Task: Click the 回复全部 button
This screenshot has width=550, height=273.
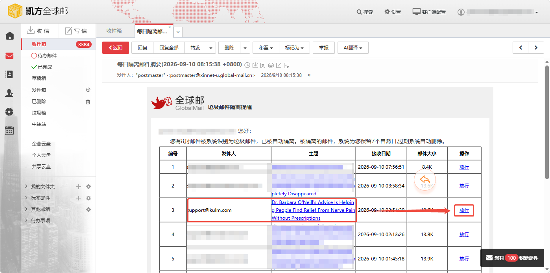Action: [169, 48]
